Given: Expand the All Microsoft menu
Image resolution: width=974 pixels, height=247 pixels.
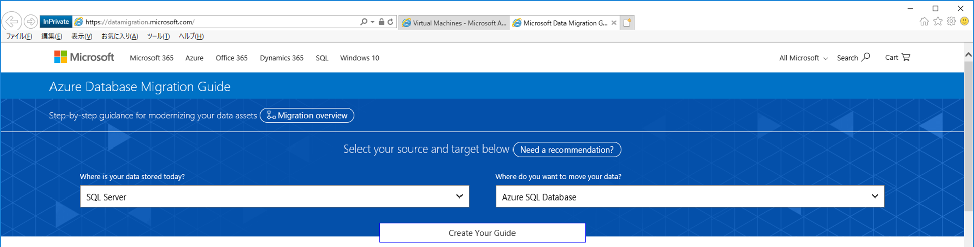Looking at the screenshot, I should [x=803, y=58].
